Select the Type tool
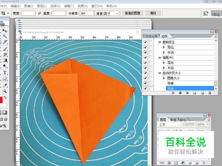The image size is (222, 166). 5,73
